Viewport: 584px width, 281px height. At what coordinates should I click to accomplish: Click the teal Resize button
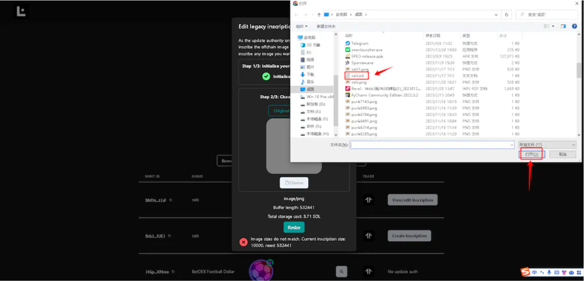pyautogui.click(x=294, y=227)
